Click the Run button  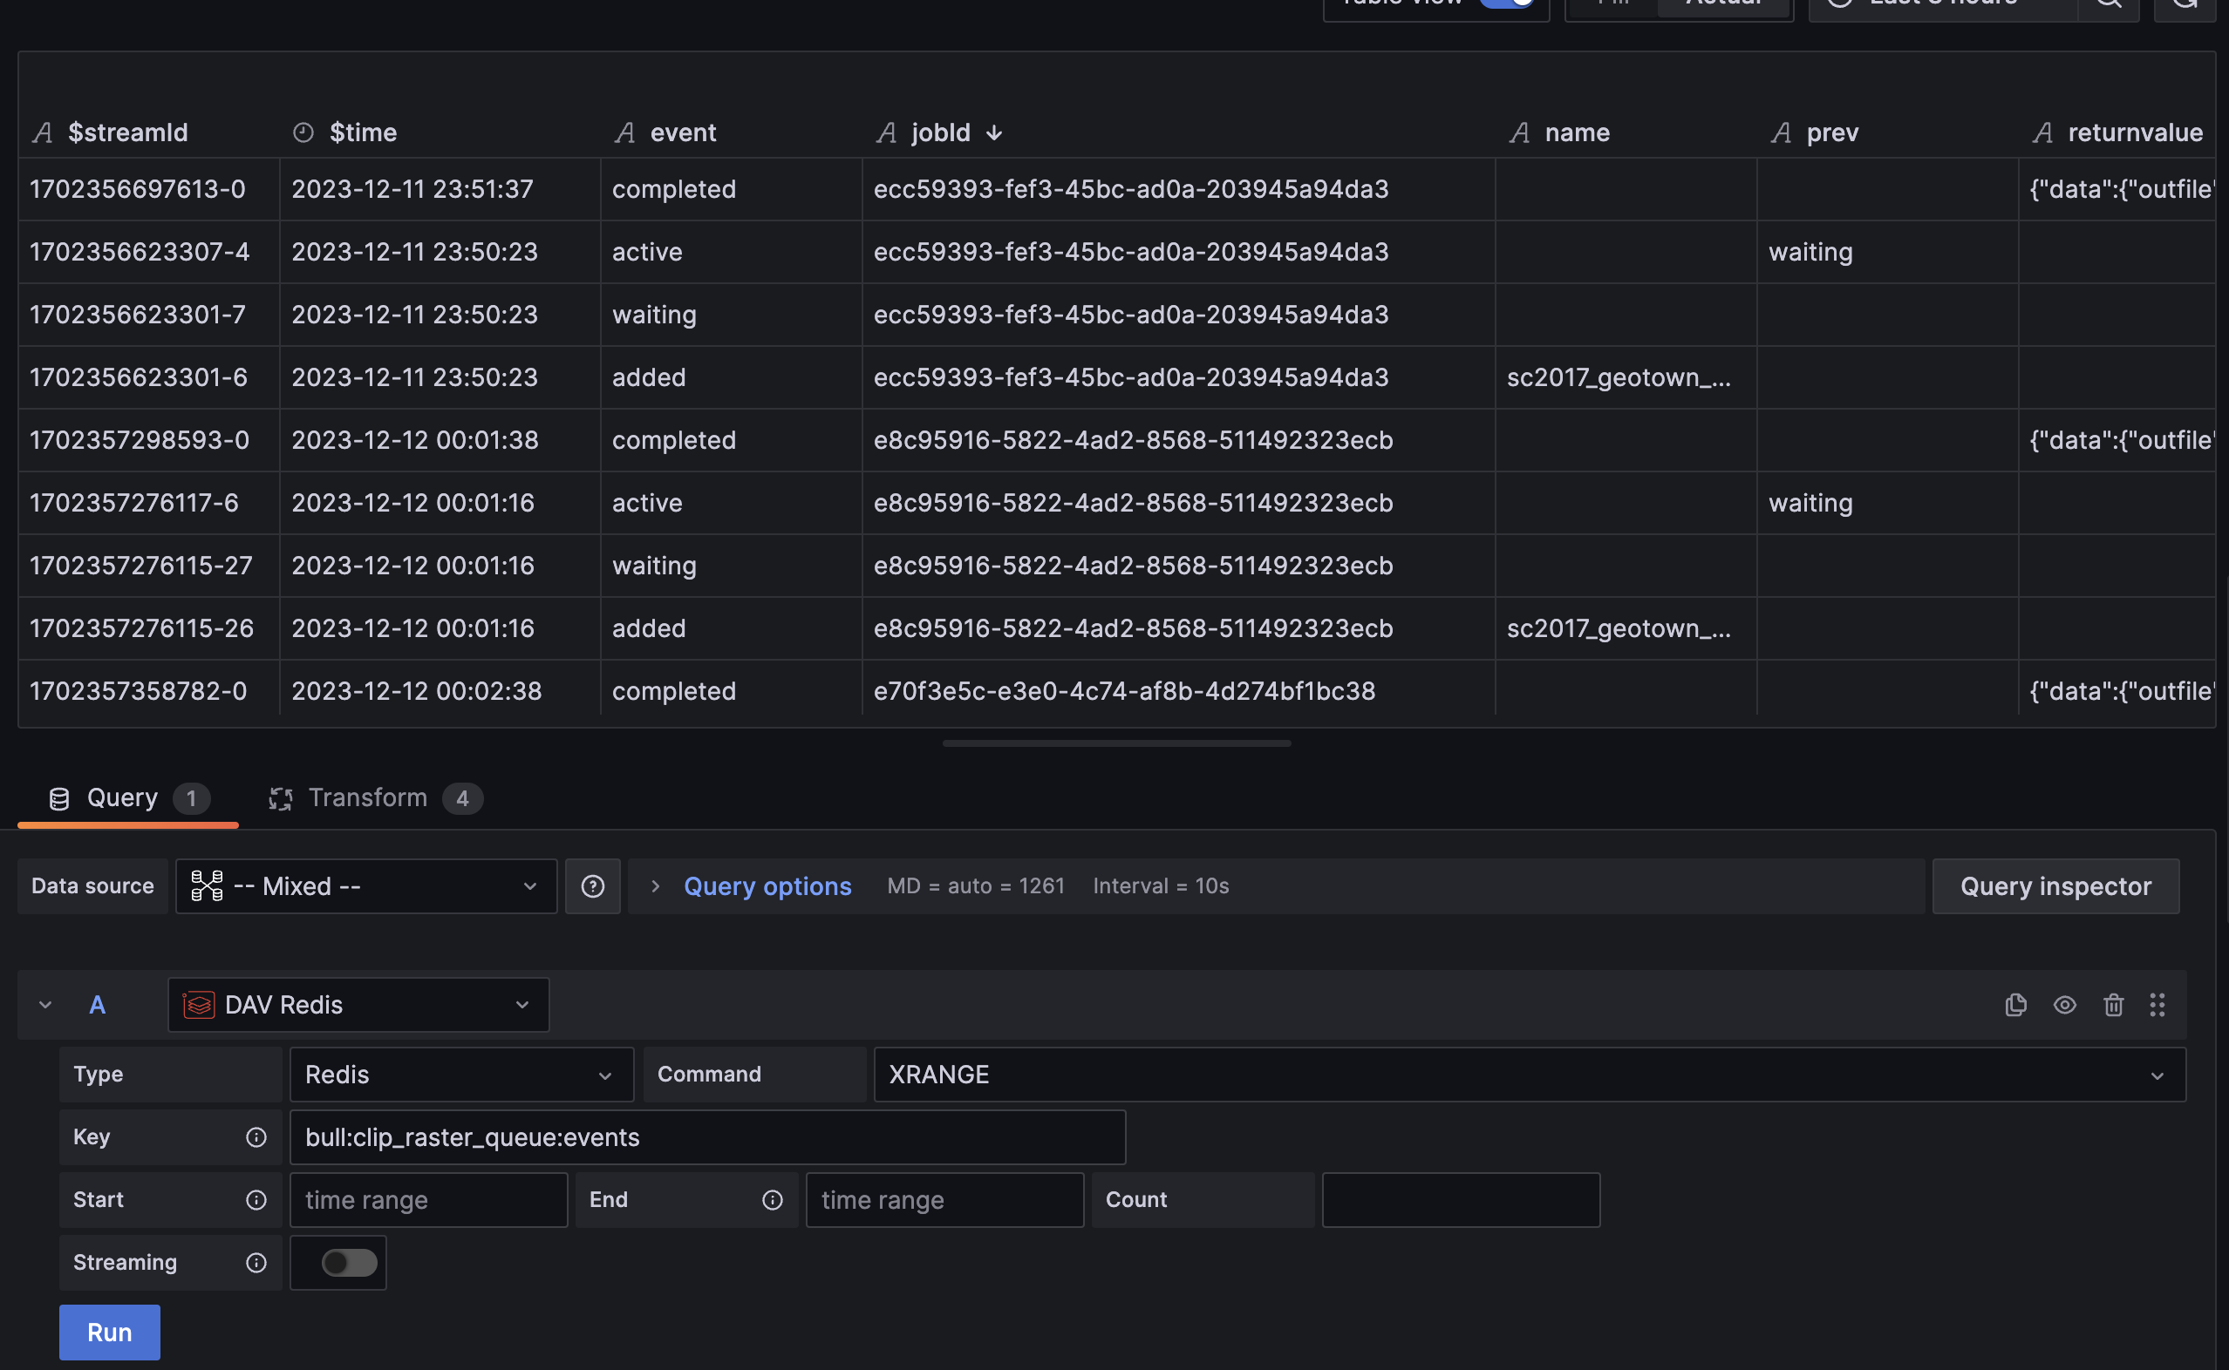coord(110,1332)
